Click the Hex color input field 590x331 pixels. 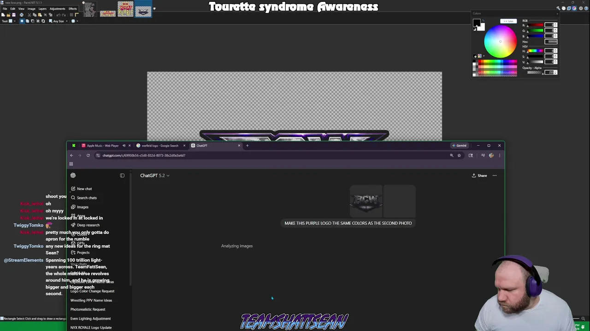[x=551, y=41]
